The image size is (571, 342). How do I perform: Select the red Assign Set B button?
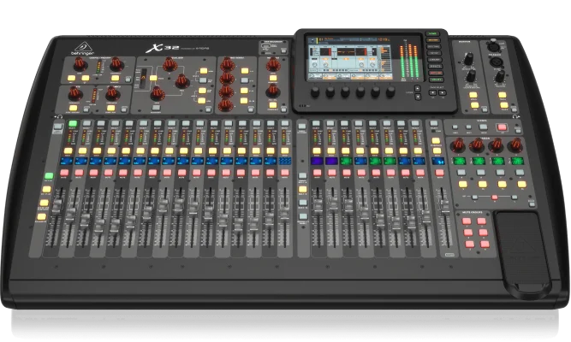(x=495, y=198)
